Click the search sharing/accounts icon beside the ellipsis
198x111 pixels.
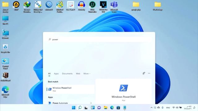coord(144,73)
